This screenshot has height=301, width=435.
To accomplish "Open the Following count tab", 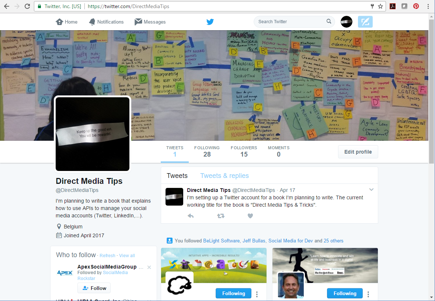I will click(x=207, y=152).
